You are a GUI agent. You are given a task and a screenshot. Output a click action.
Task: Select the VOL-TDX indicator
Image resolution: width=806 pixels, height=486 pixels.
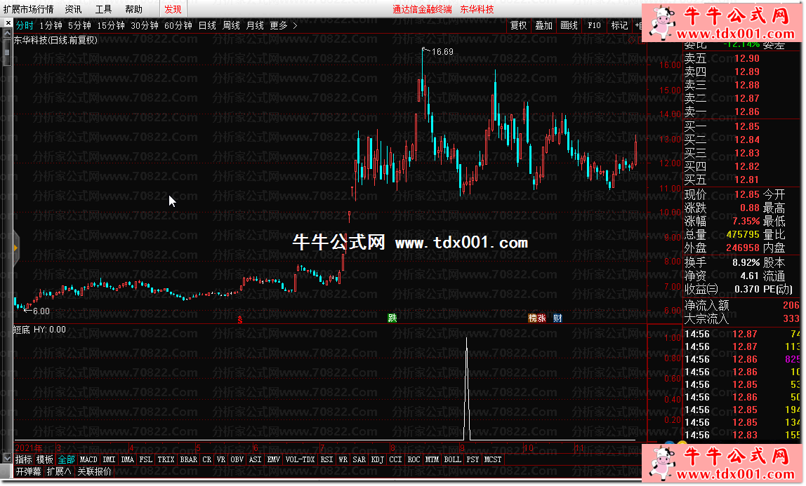coord(300,459)
